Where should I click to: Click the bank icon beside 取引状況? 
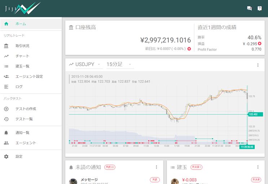point(6,46)
